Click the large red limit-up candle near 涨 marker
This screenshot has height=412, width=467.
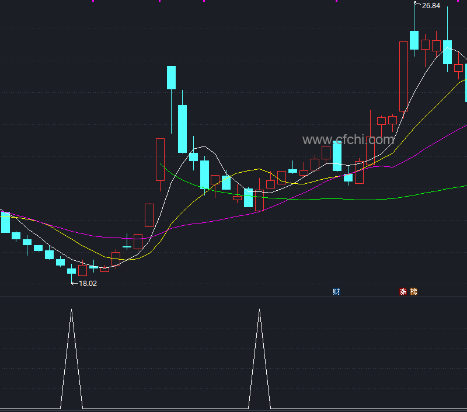pos(403,76)
